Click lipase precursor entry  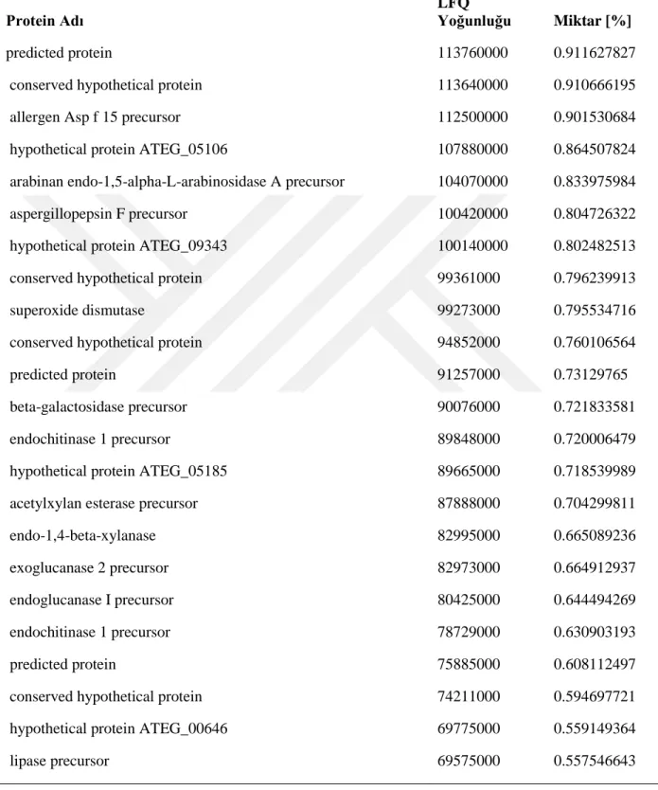coord(59,761)
